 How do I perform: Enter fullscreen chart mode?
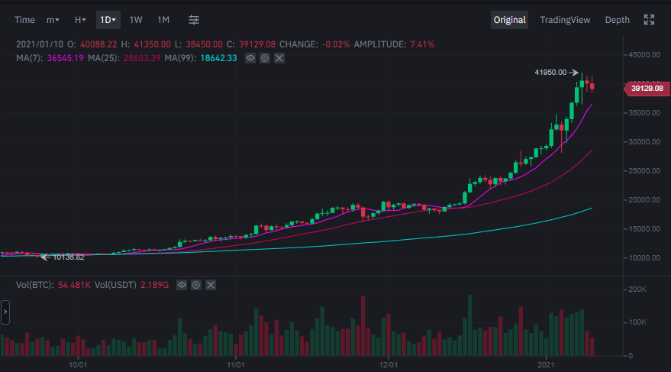coord(649,20)
